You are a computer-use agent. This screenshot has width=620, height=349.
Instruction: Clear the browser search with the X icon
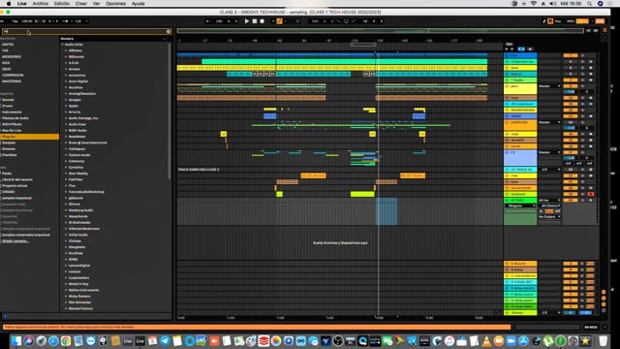click(169, 31)
